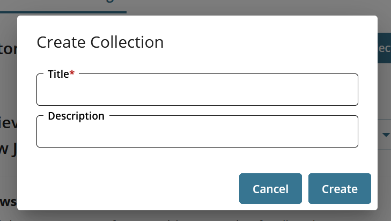Click the blank space right of the dialog heading

268,42
